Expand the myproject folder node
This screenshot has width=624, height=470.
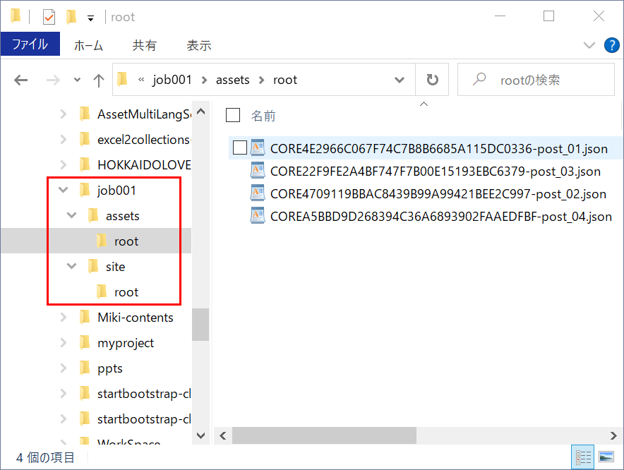(64, 343)
